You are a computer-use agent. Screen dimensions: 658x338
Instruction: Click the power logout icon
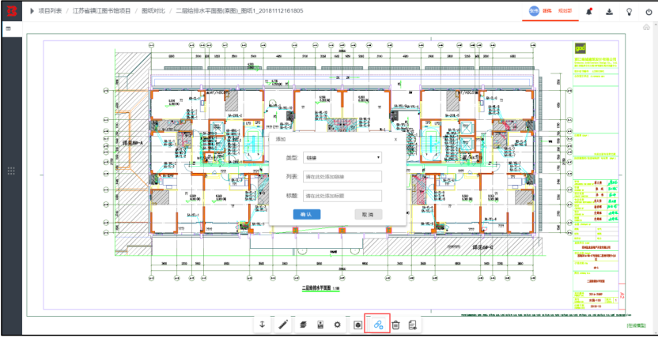click(x=649, y=12)
